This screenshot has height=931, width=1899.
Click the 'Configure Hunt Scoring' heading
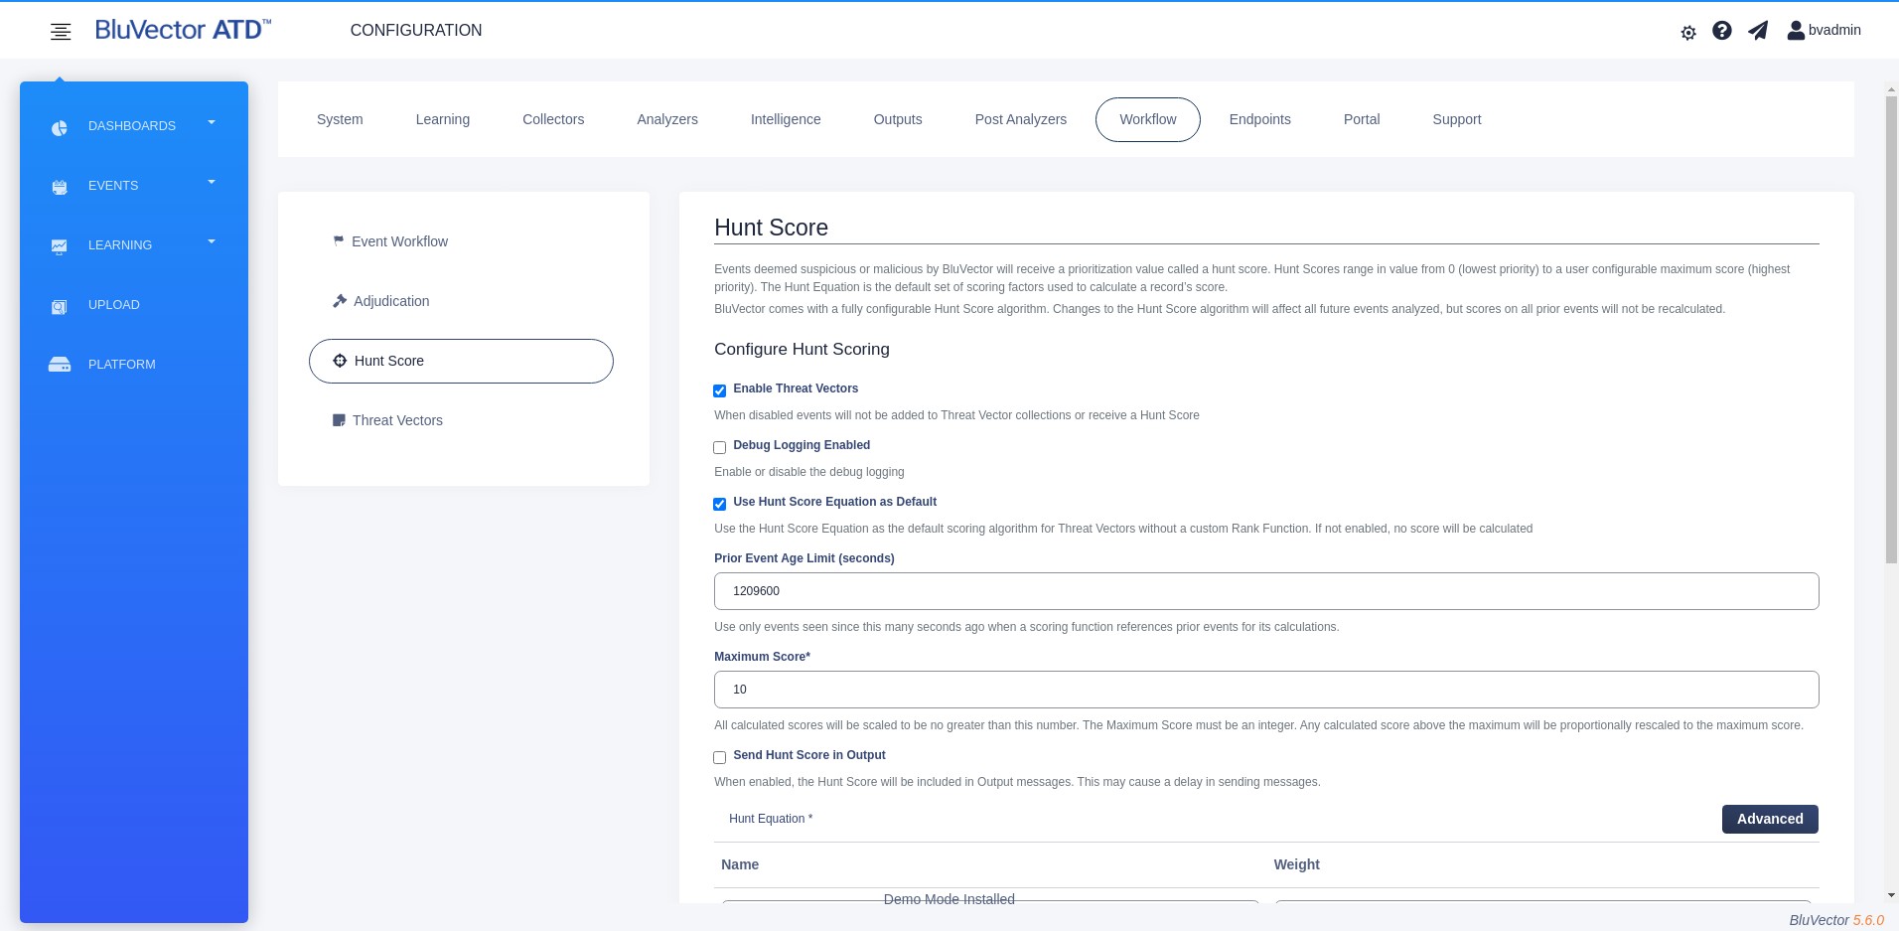[x=802, y=349]
